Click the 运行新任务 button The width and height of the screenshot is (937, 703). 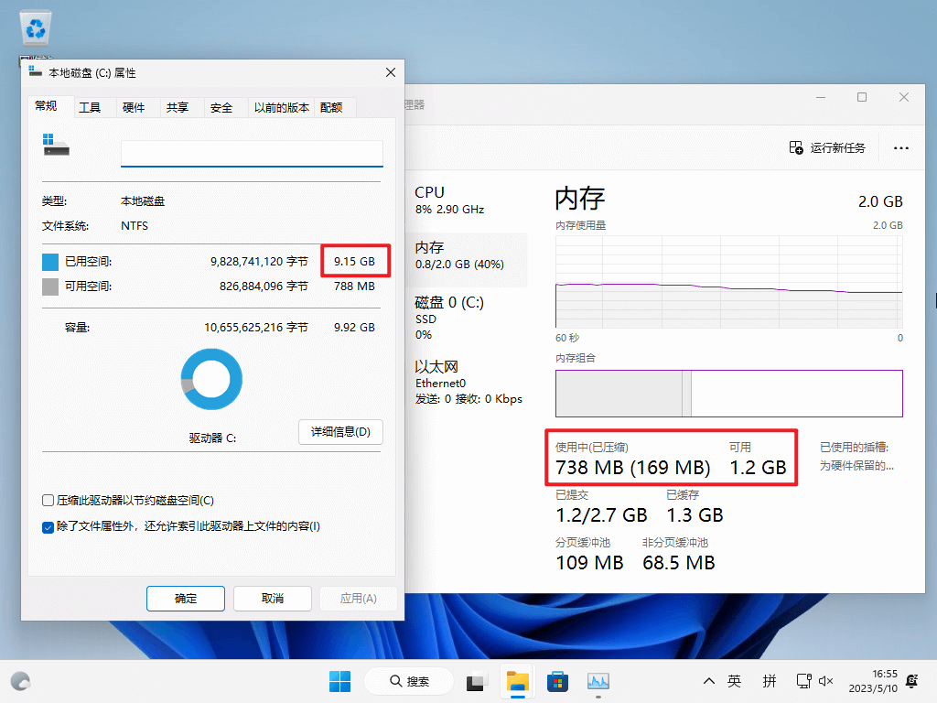826,148
